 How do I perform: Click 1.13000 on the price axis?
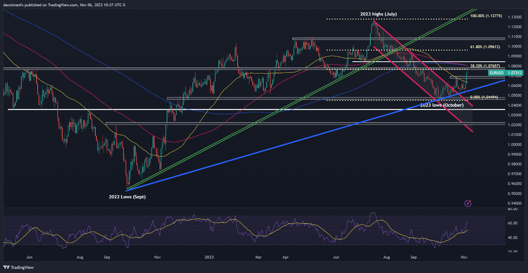pyautogui.click(x=515, y=17)
